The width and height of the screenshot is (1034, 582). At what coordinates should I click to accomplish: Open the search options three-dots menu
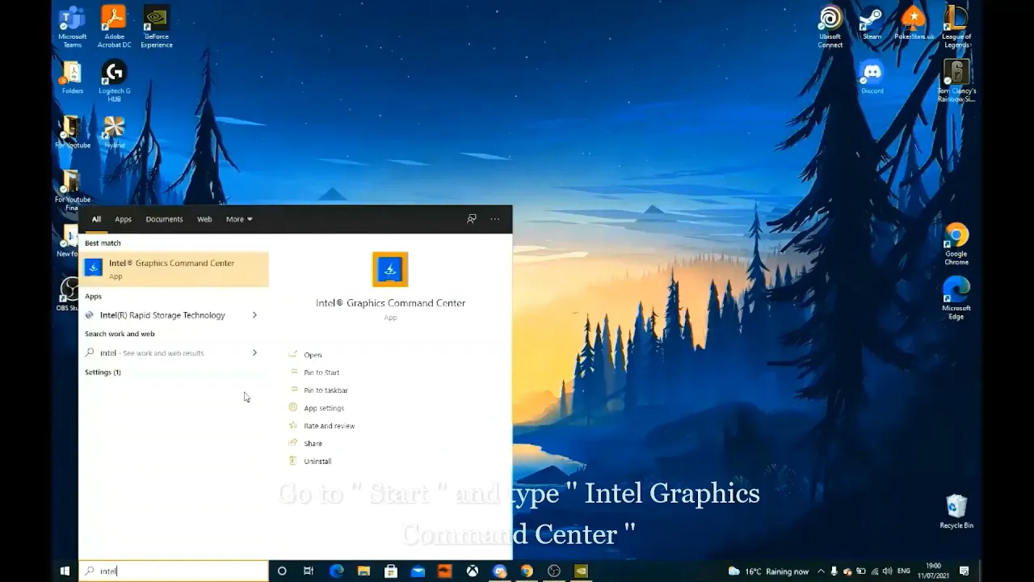[495, 219]
